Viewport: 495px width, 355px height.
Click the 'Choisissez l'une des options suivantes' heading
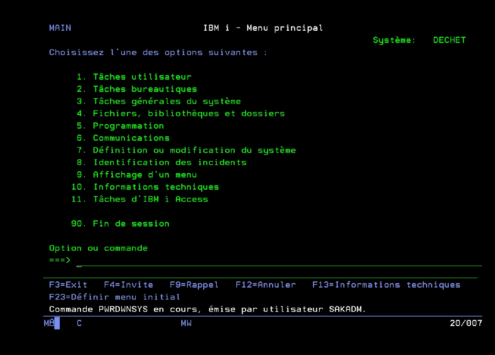click(x=158, y=52)
